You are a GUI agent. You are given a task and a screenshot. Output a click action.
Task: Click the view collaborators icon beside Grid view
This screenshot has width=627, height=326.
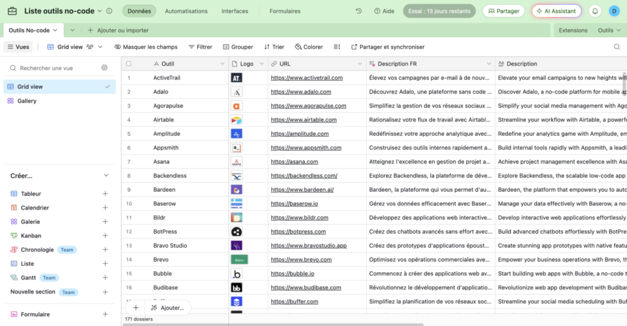coord(89,47)
